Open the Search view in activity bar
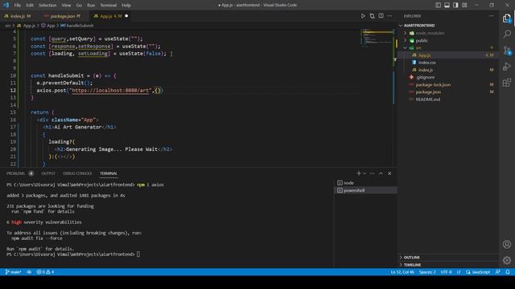515x289 pixels. point(507,34)
